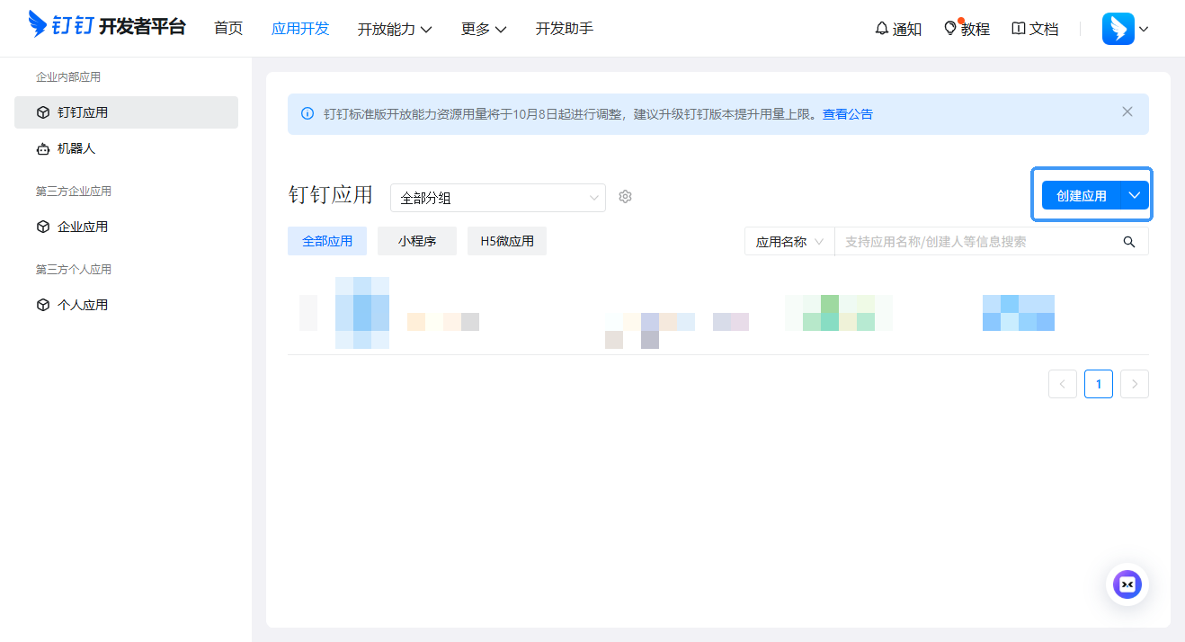Go to page 1 in pagination
Viewport: 1185px width, 642px height.
click(x=1098, y=384)
